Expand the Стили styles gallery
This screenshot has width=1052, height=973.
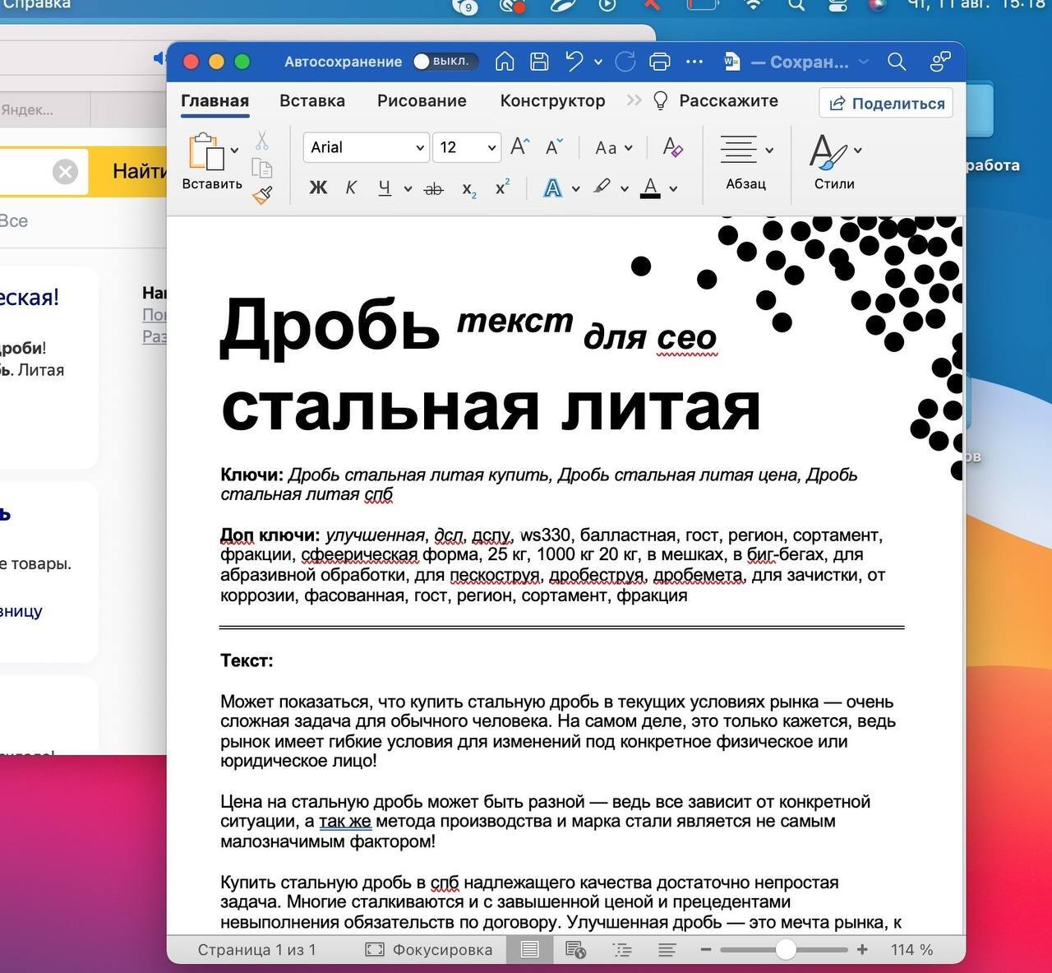(834, 162)
